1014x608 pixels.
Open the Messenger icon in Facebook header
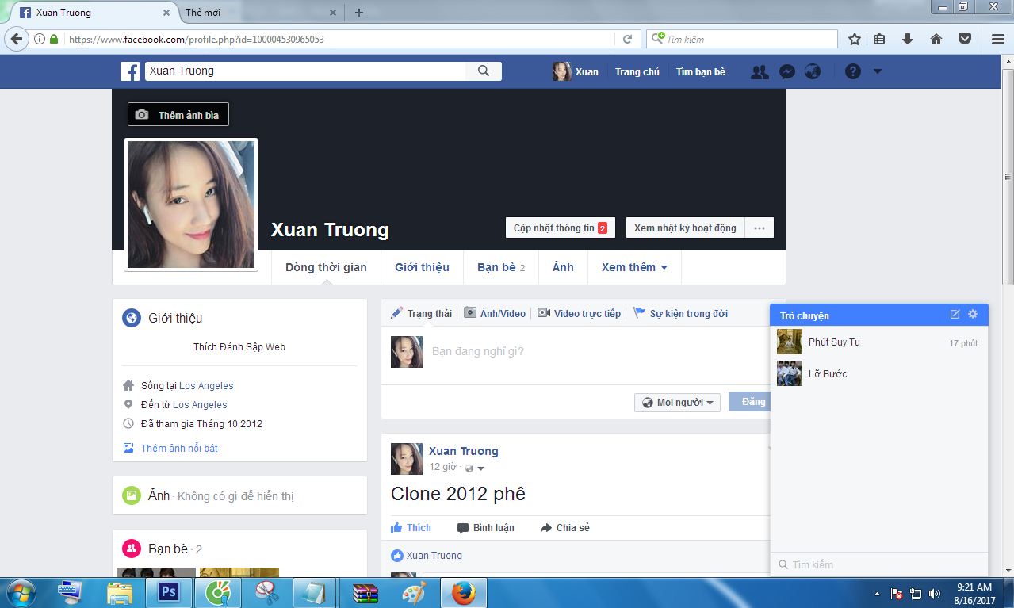pos(786,71)
